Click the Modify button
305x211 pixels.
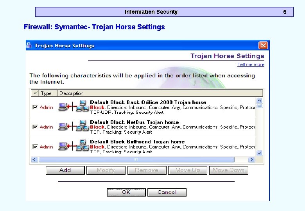click(106, 170)
